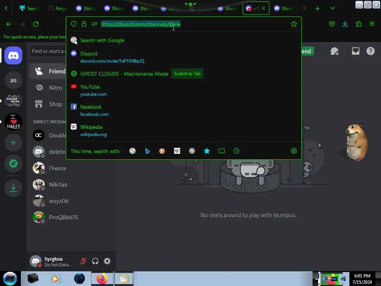Search history with the clock icon
Viewport: 381px width, 286px height.
[236, 151]
